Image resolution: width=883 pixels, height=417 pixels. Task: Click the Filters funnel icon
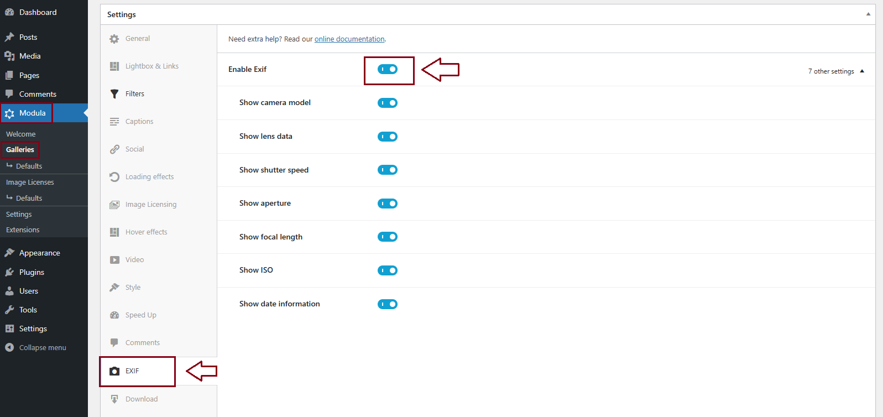pyautogui.click(x=114, y=94)
